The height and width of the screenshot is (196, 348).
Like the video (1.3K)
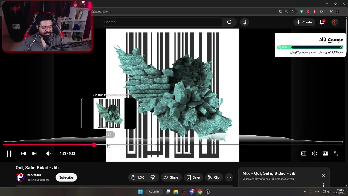137,177
